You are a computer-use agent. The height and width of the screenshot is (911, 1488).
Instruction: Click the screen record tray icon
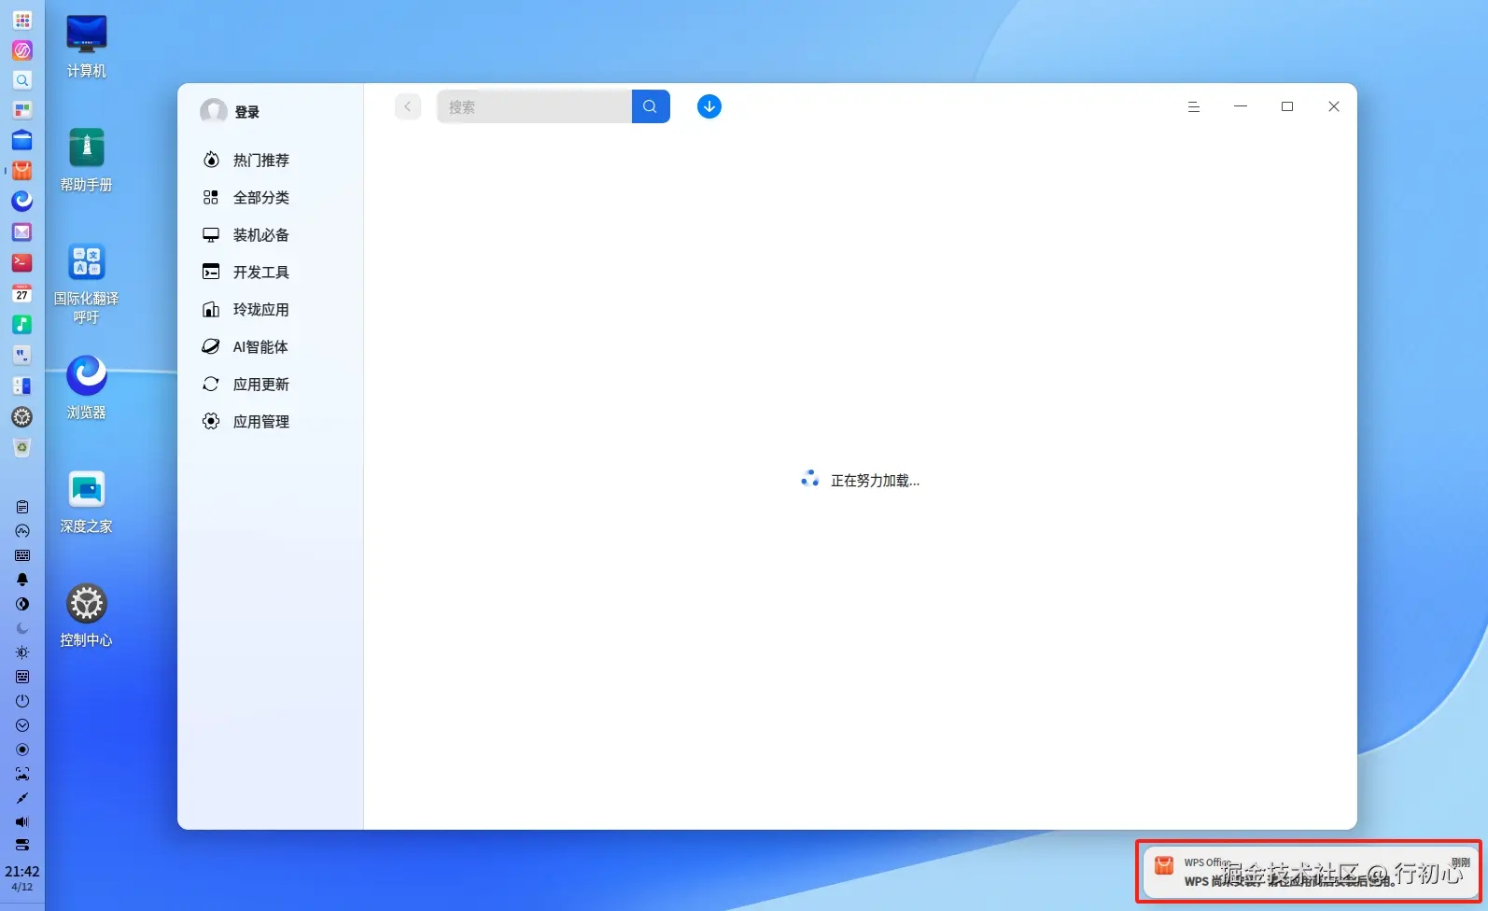click(22, 750)
